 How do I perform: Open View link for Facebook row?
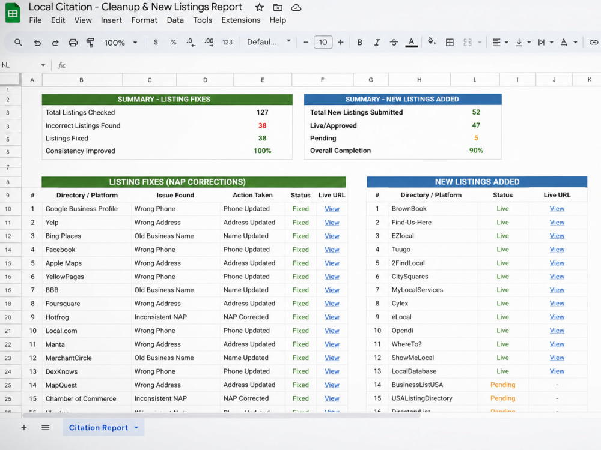point(332,250)
